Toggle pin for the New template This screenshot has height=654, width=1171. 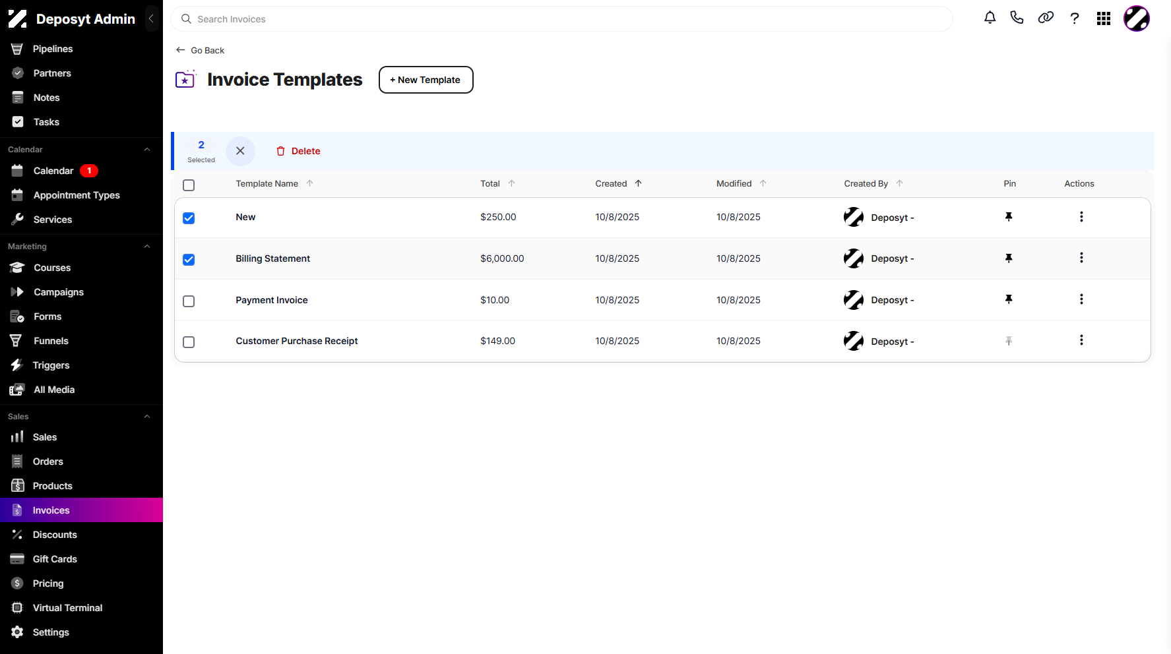1009,217
